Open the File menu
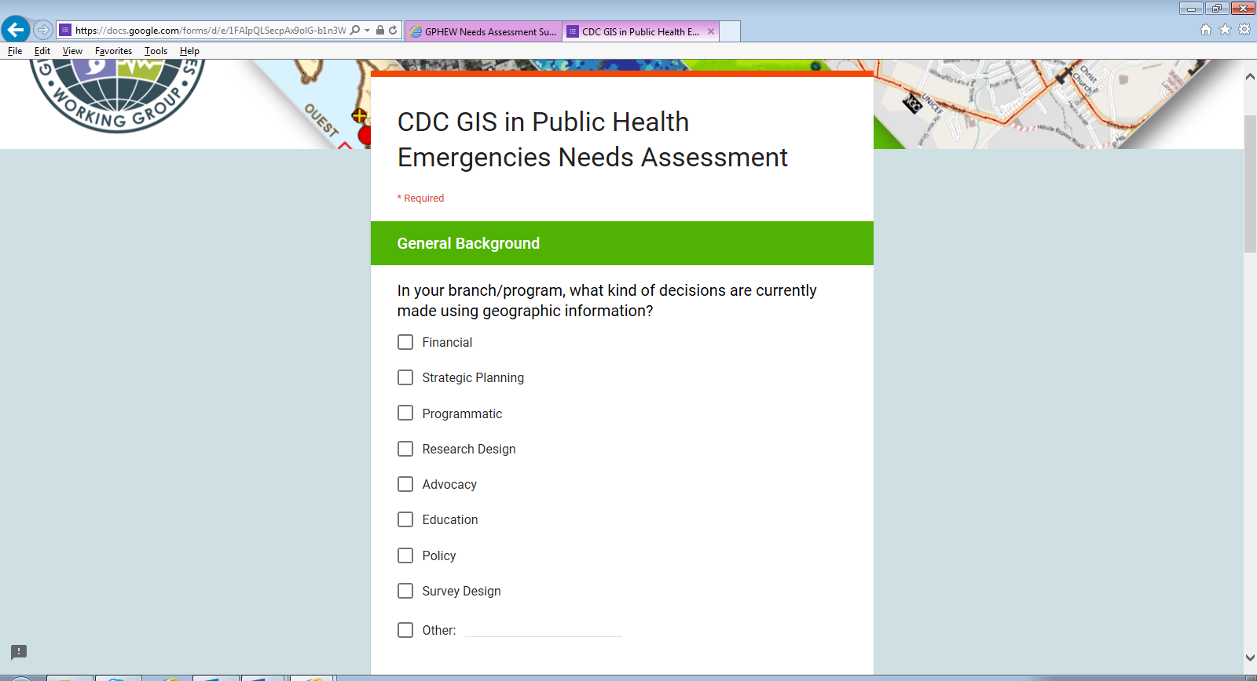The width and height of the screenshot is (1257, 681). point(15,51)
